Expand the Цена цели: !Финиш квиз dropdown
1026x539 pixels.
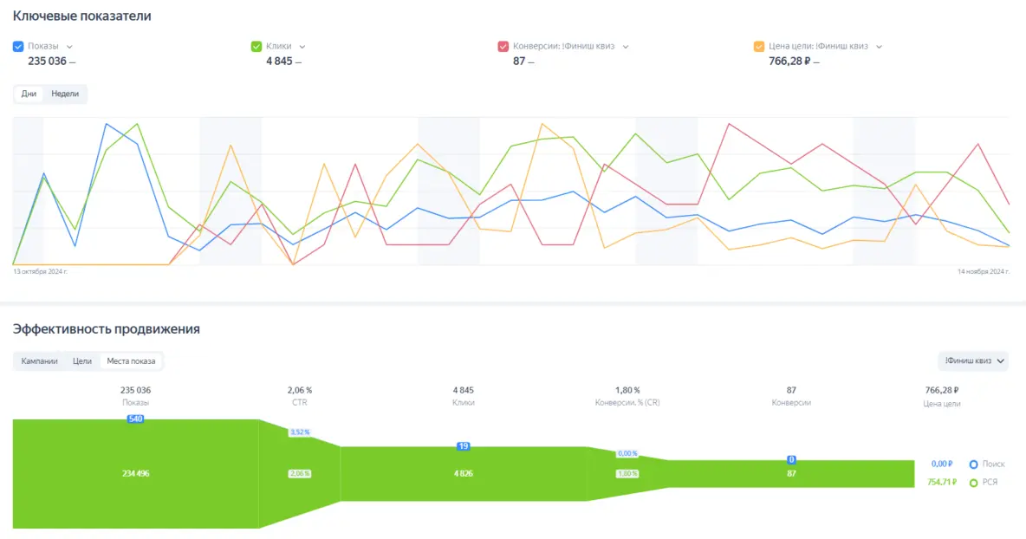click(x=879, y=47)
